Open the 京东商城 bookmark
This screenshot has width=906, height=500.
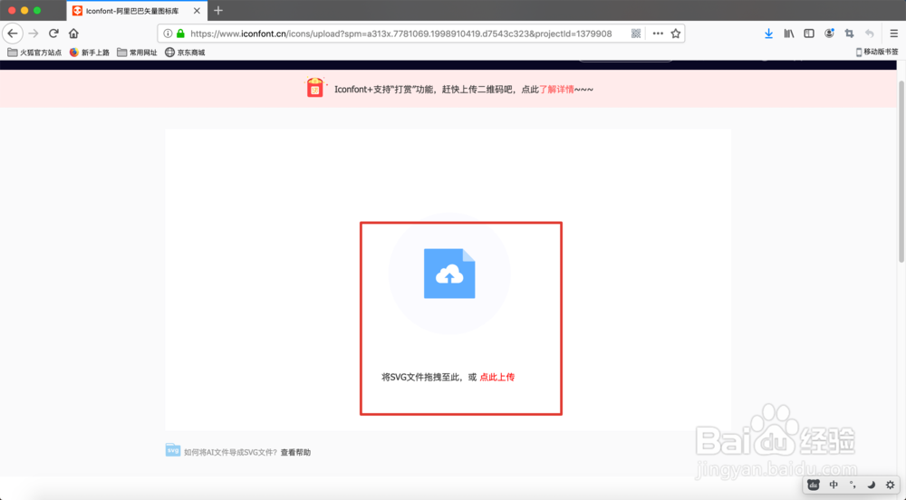coord(185,53)
